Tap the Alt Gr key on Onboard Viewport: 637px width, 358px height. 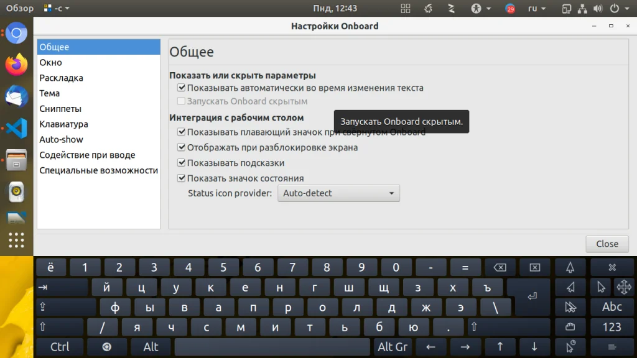[392, 347]
